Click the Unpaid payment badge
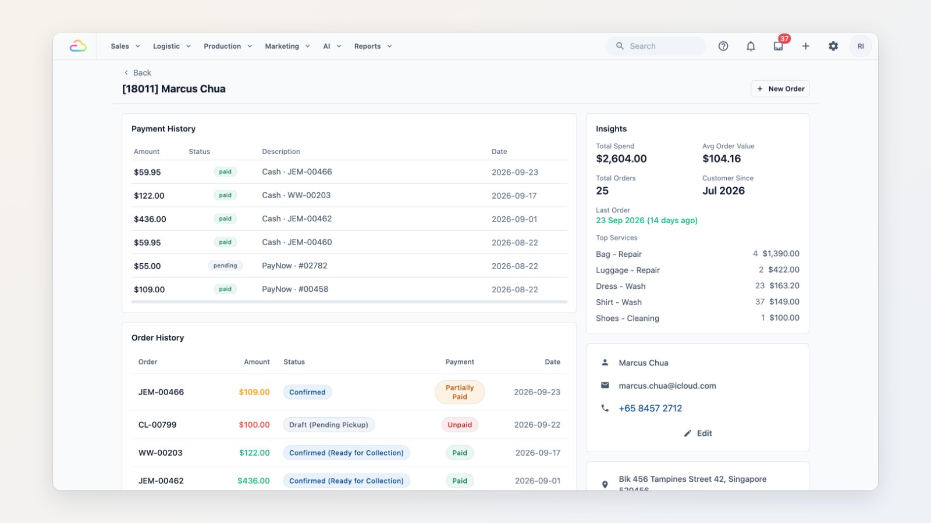The height and width of the screenshot is (523, 931). point(460,425)
